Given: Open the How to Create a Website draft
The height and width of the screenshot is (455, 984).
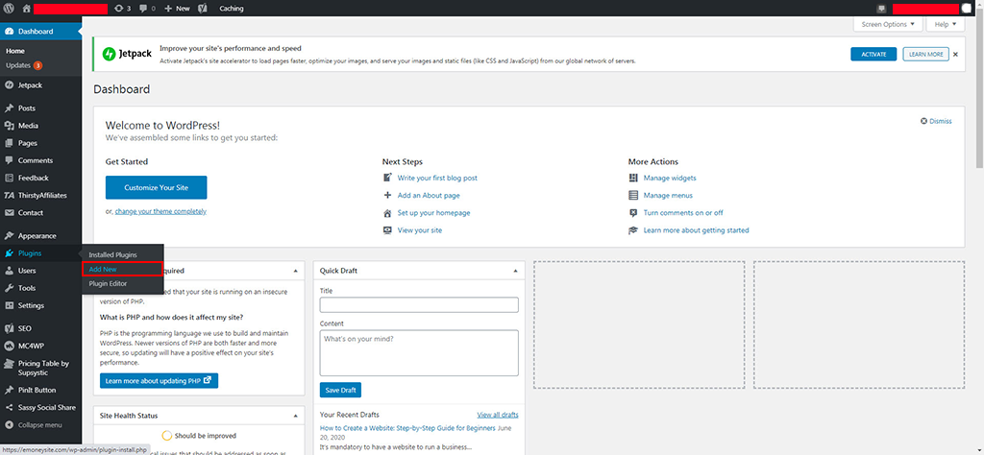Looking at the screenshot, I should coord(407,429).
